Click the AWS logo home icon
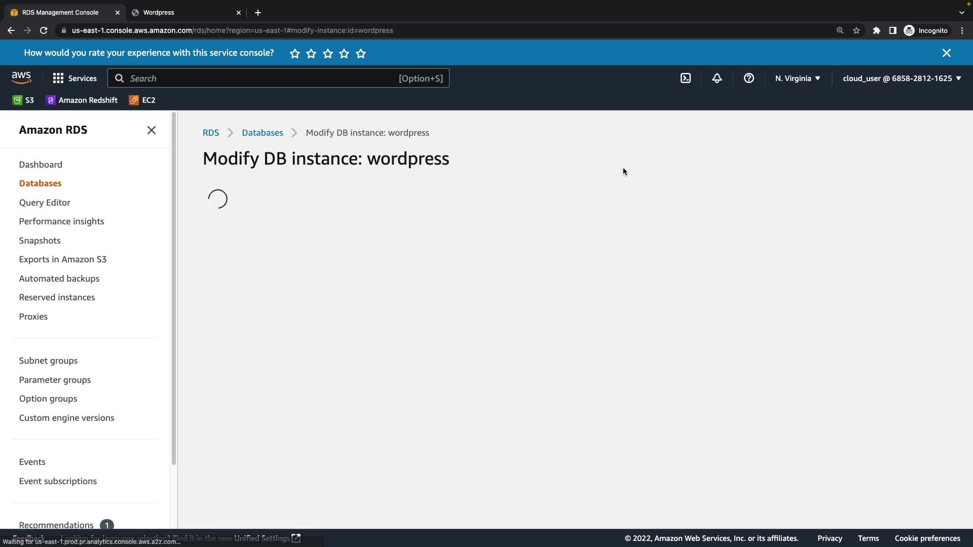 coord(21,78)
